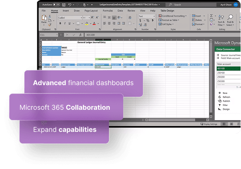The image size is (241, 169).
Task: Click the Bold formatting icon
Action: point(60,23)
